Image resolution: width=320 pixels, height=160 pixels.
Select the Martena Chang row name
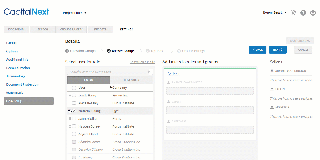click(x=89, y=111)
